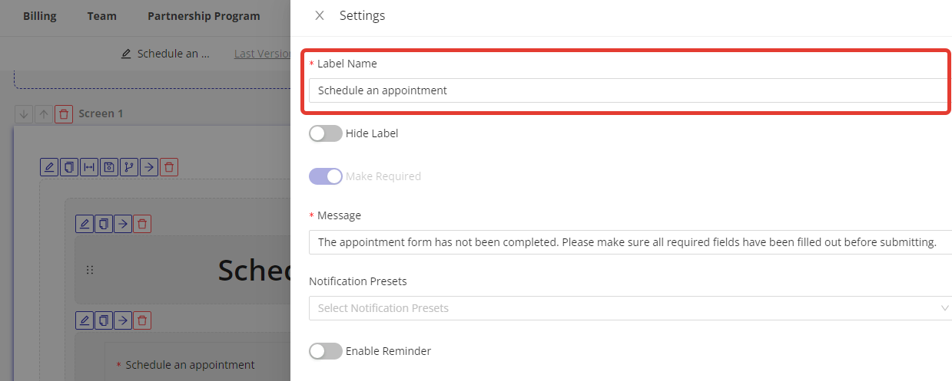This screenshot has height=381, width=952.
Task: Toggle the Make Required switch
Action: pos(325,176)
